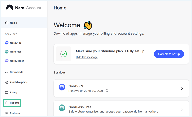Click 'Renews on June 20, 2025' text

pos(86,91)
